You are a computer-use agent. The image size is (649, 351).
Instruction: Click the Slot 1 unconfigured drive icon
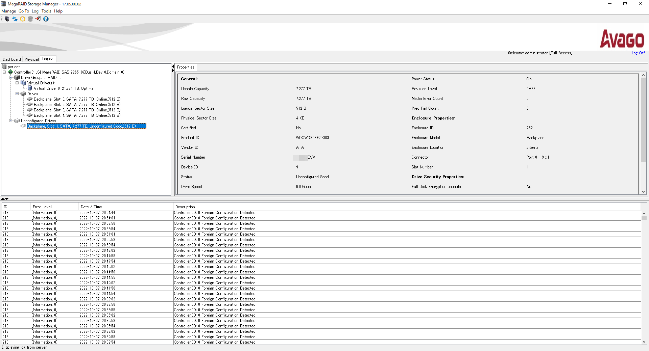tap(23, 126)
